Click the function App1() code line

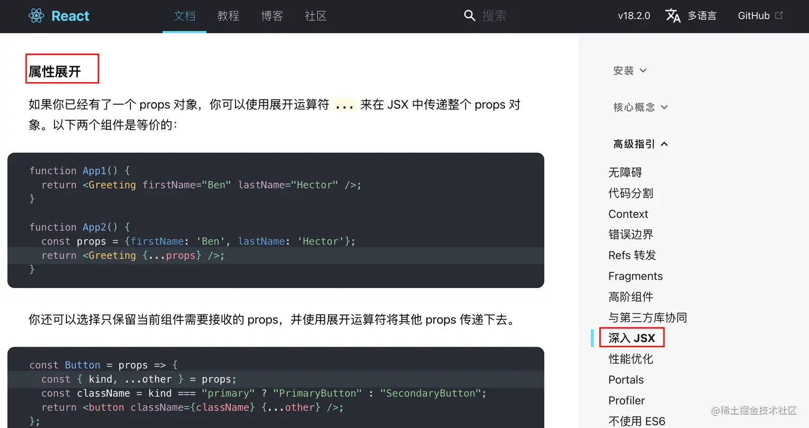(80, 171)
